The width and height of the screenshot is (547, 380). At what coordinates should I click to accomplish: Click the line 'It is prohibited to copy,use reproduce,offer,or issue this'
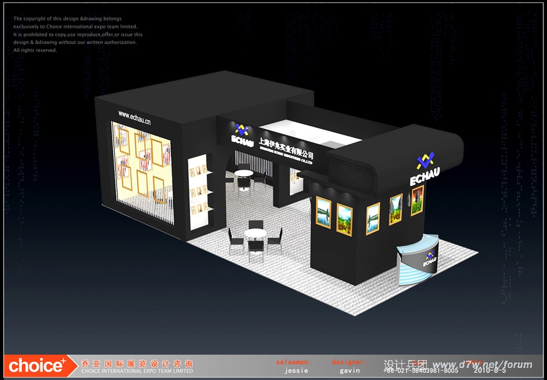coord(78,34)
